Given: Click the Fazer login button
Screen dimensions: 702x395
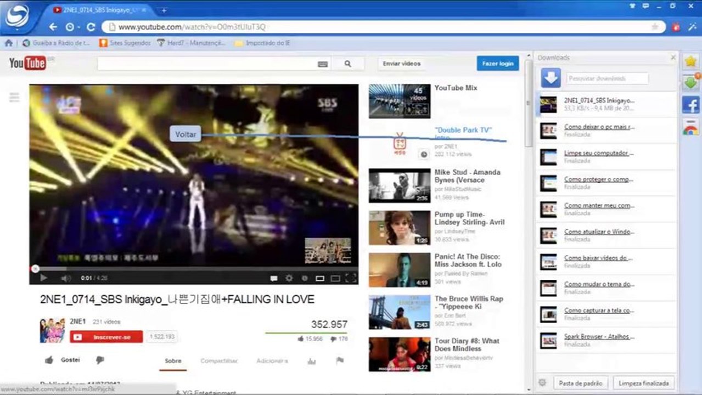Looking at the screenshot, I should click(498, 64).
